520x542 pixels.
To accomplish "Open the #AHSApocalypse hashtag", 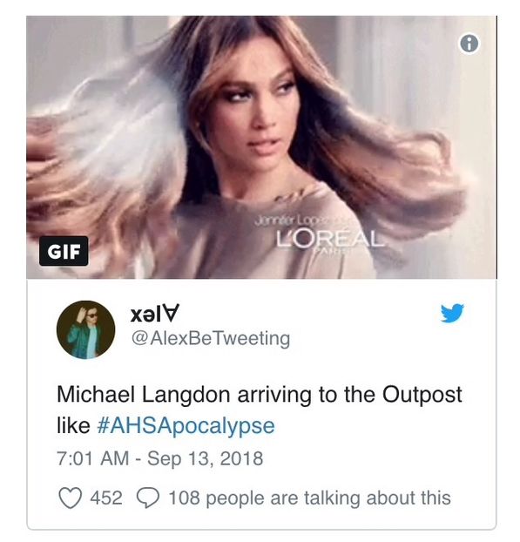I will tap(186, 425).
